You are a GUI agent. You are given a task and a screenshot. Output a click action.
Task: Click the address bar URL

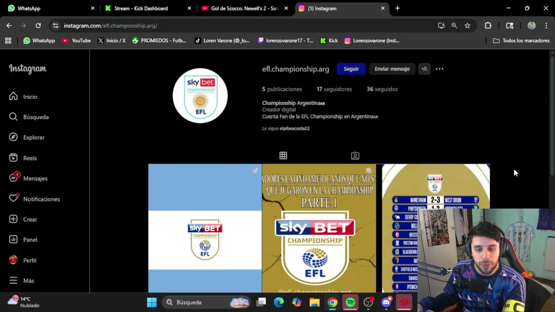111,26
